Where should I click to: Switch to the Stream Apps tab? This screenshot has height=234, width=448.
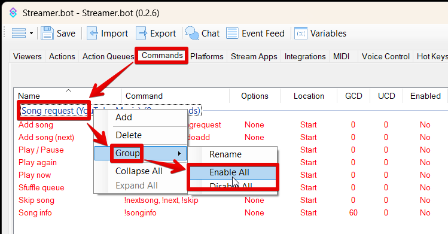(x=254, y=56)
